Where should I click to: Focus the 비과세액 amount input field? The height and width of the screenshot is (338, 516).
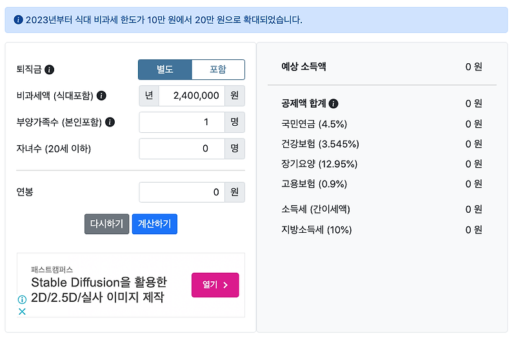(192, 95)
